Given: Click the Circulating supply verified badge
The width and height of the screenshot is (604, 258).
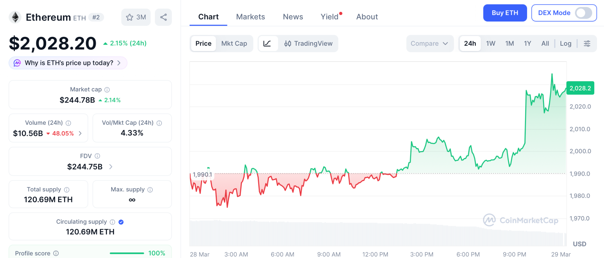Looking at the screenshot, I should point(121,222).
